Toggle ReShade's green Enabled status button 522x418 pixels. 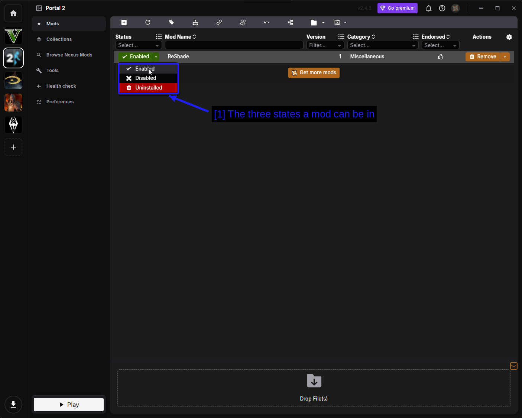click(136, 57)
